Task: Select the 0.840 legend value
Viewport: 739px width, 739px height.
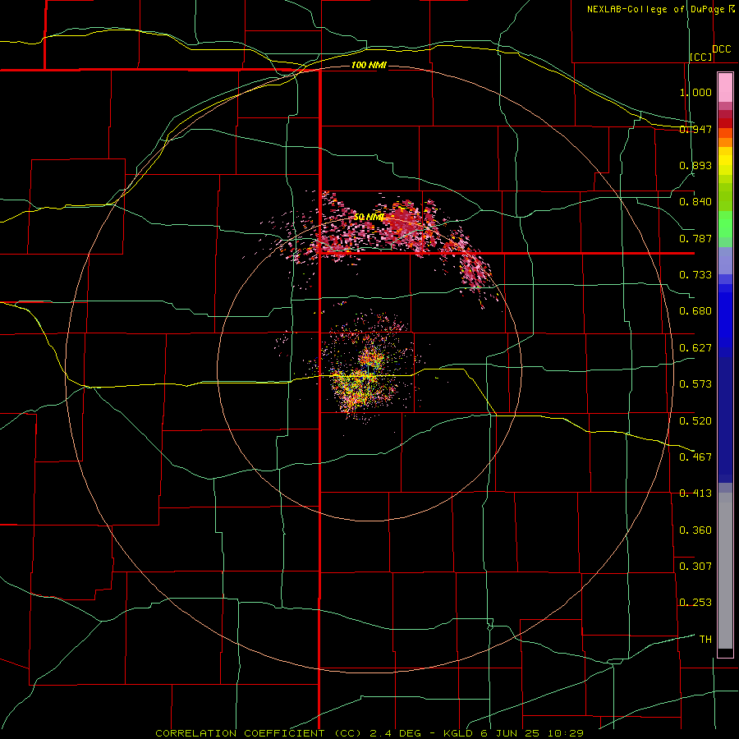Action: pos(695,202)
